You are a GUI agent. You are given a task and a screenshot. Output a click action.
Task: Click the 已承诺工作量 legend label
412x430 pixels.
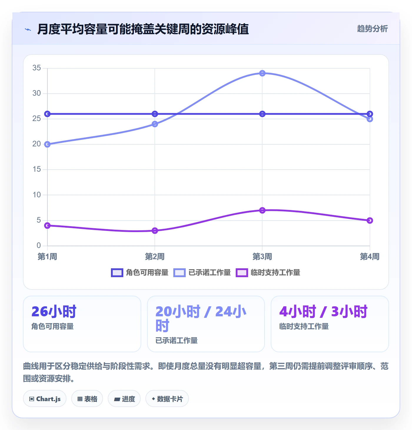[x=210, y=273]
